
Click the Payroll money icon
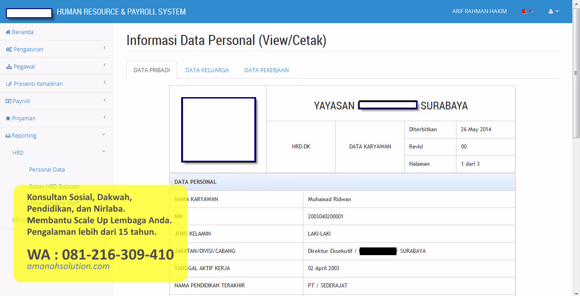pos(8,101)
